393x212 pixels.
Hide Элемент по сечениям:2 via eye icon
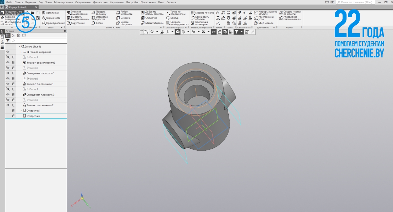(x=8, y=105)
